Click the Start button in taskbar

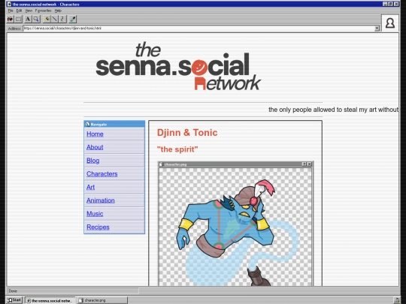click(14, 300)
